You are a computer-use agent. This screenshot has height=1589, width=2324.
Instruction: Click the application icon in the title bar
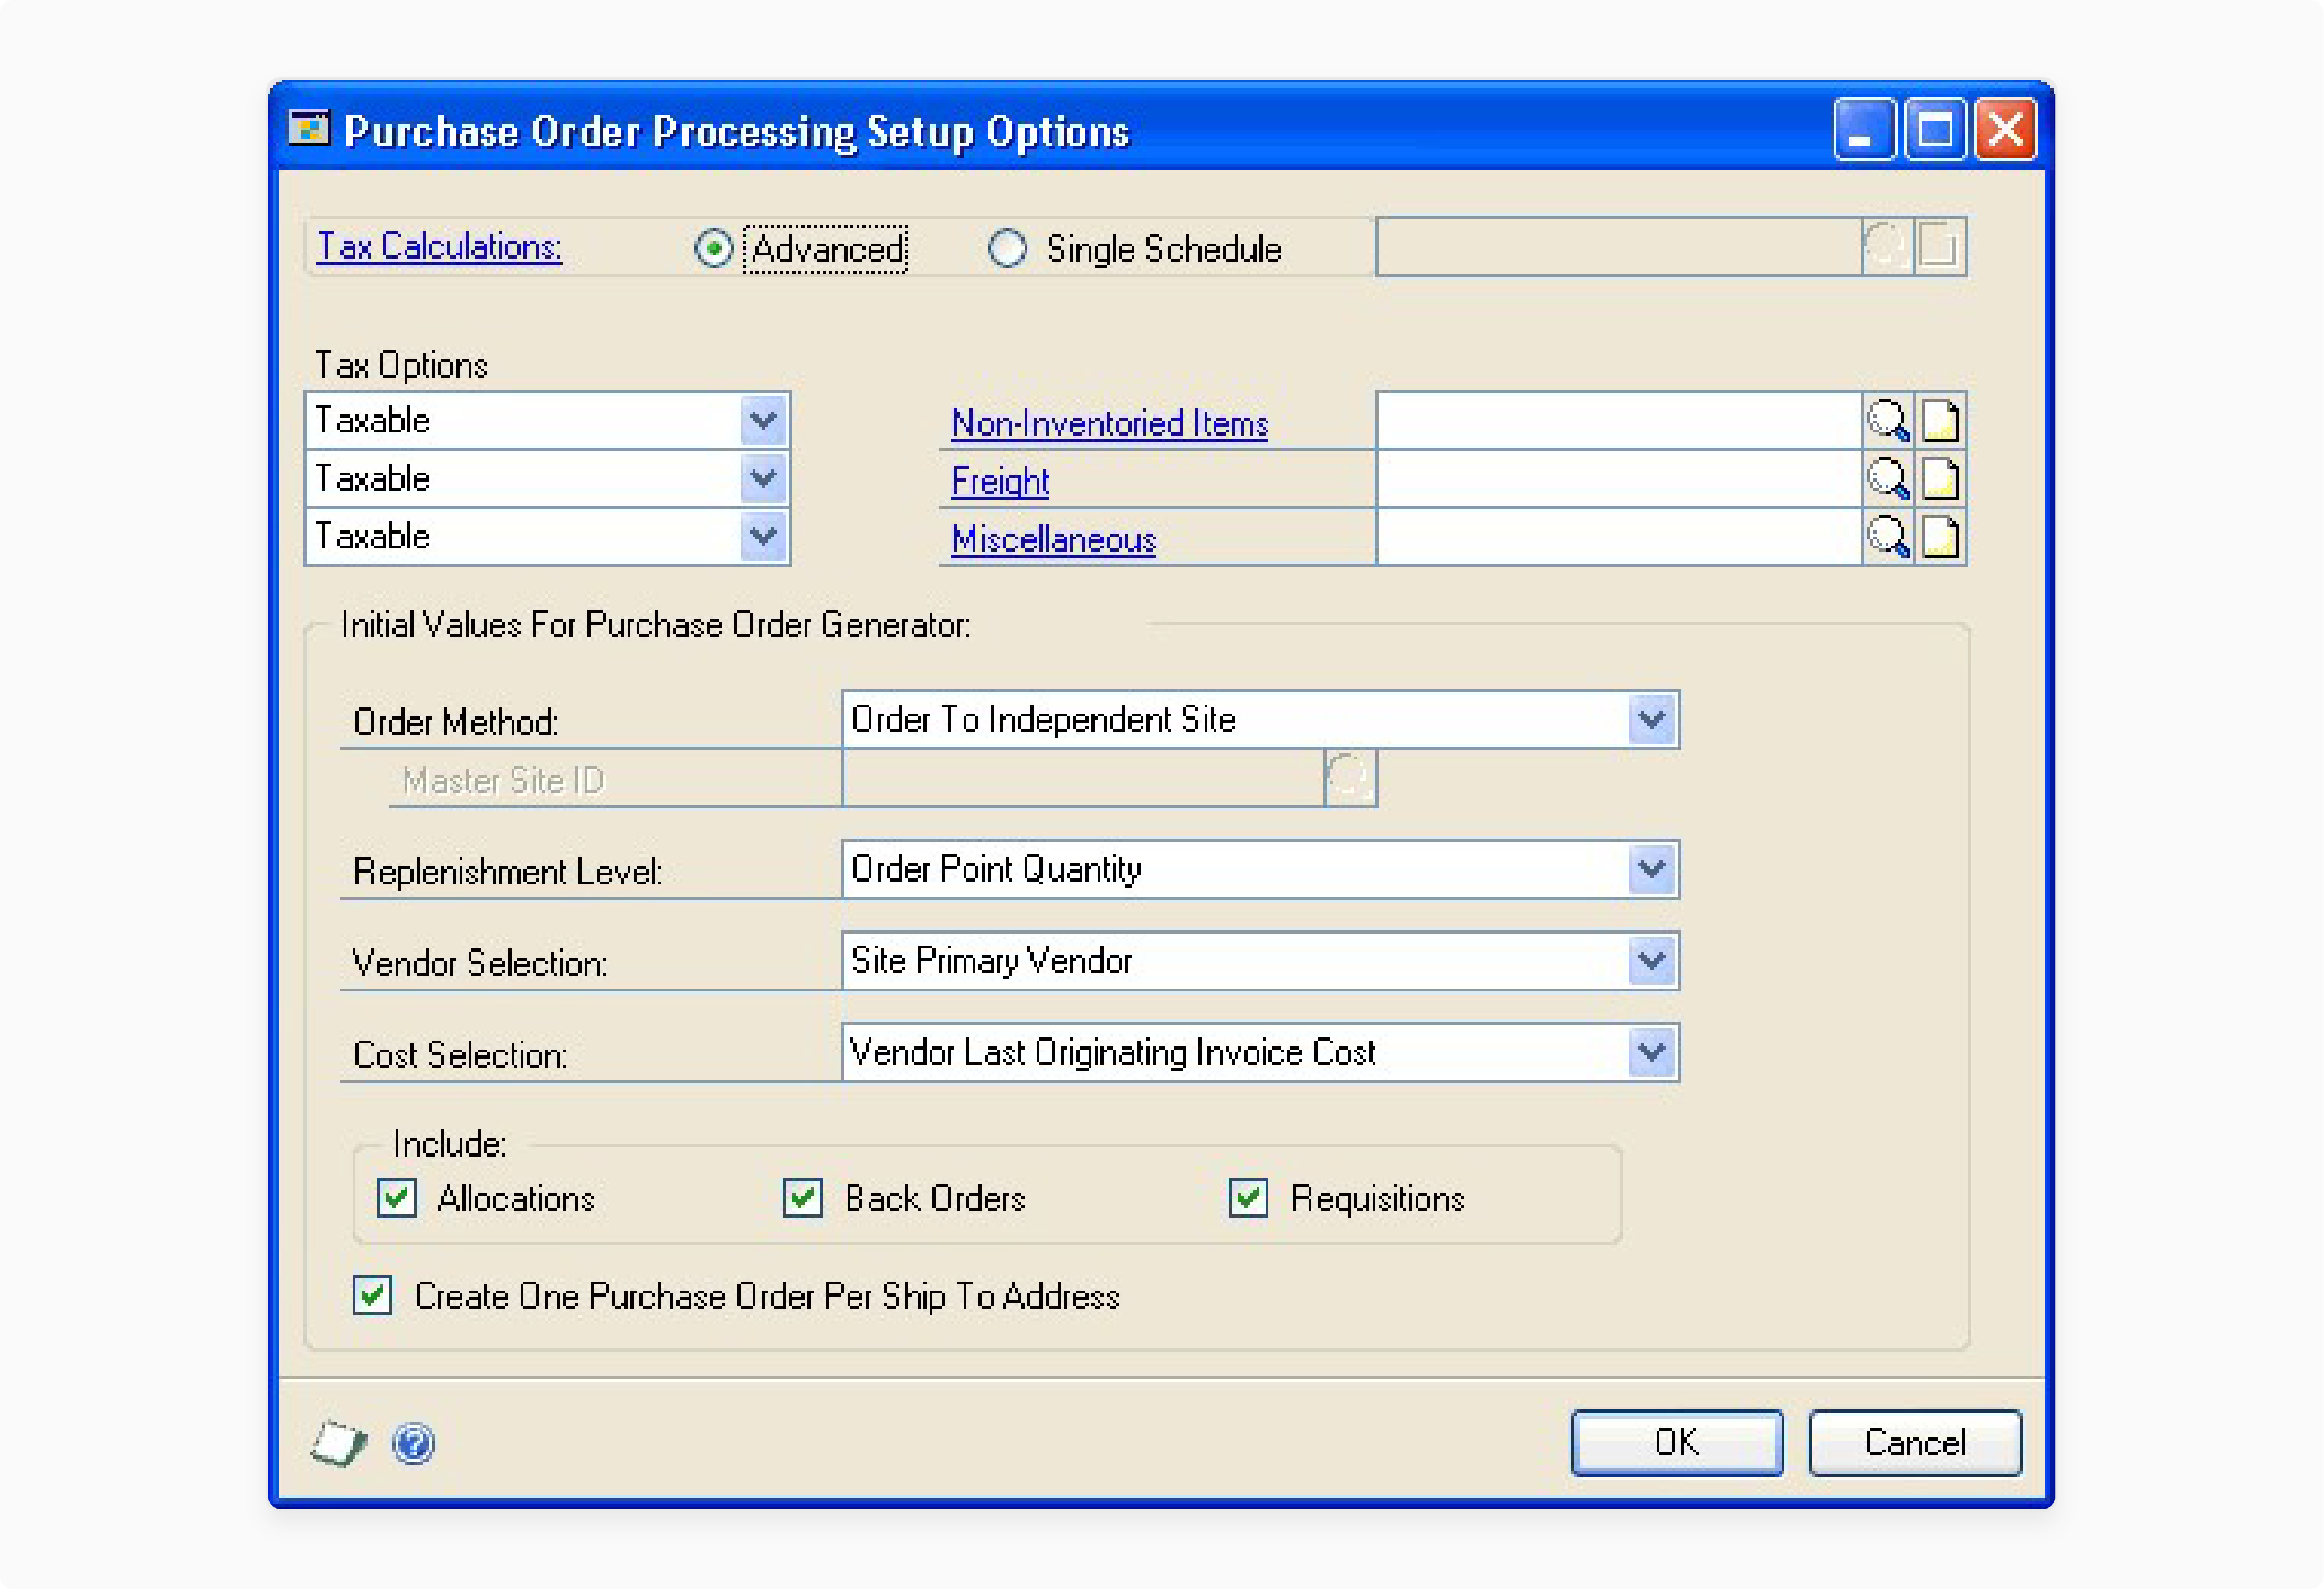pos(308,129)
